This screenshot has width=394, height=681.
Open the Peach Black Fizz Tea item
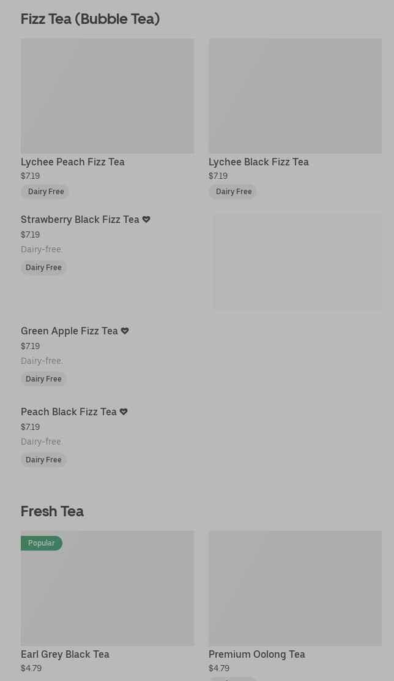click(69, 412)
